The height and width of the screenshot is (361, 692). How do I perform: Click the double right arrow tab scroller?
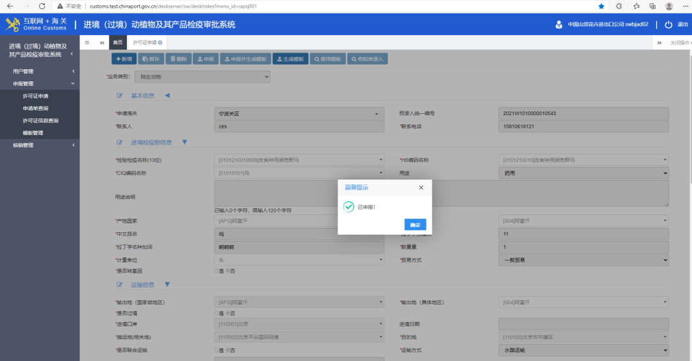point(659,43)
